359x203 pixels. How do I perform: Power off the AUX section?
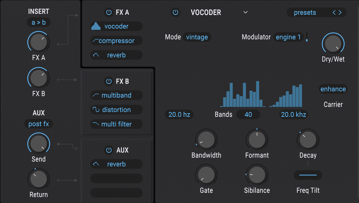coord(108,150)
